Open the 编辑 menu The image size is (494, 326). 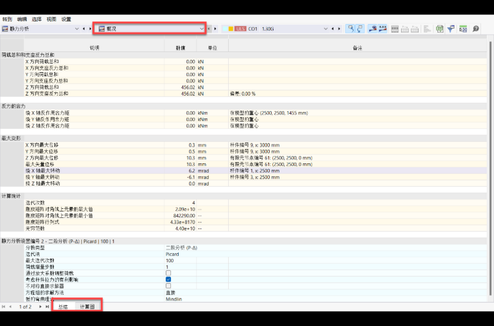click(22, 20)
